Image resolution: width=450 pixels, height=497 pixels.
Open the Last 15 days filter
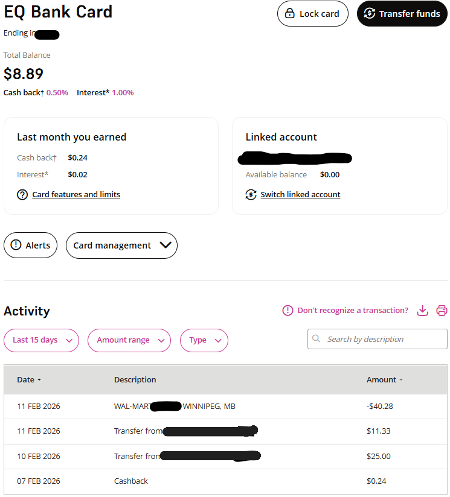click(41, 340)
